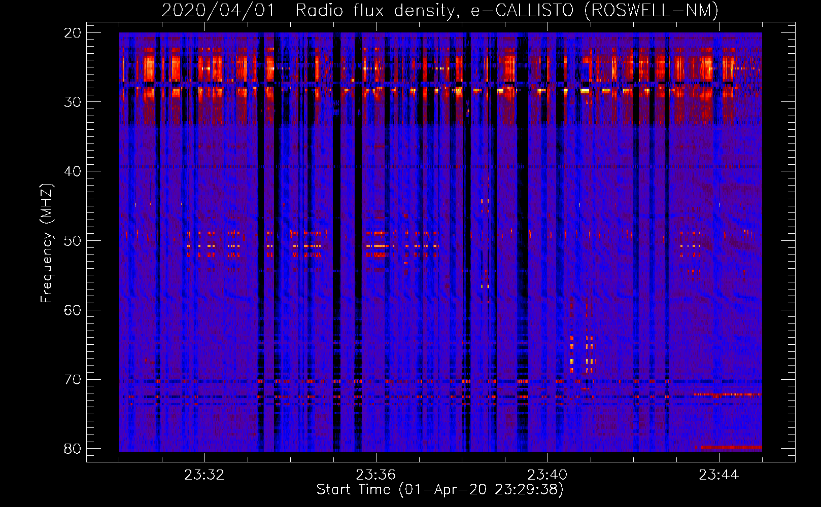821x507 pixels.
Task: Click the "Start Time (01-Apr-20 23:29:38)" label
Action: tap(440, 489)
